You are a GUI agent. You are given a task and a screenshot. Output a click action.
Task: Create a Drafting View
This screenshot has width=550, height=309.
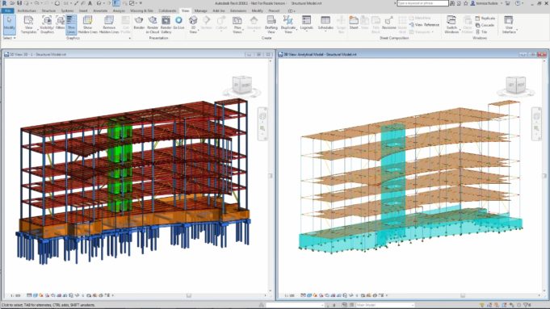[x=271, y=24]
